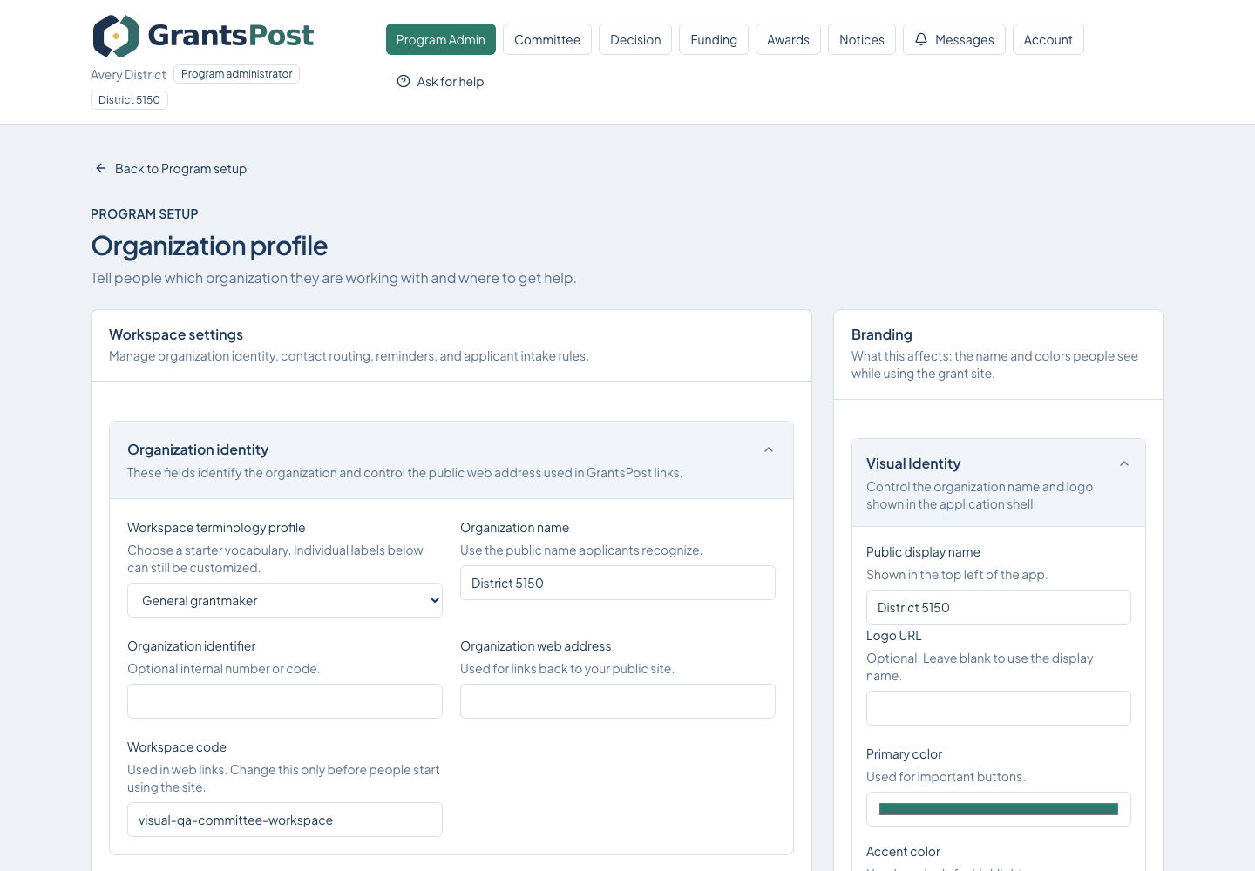
Task: Click the Workspace code label
Action: (x=177, y=747)
